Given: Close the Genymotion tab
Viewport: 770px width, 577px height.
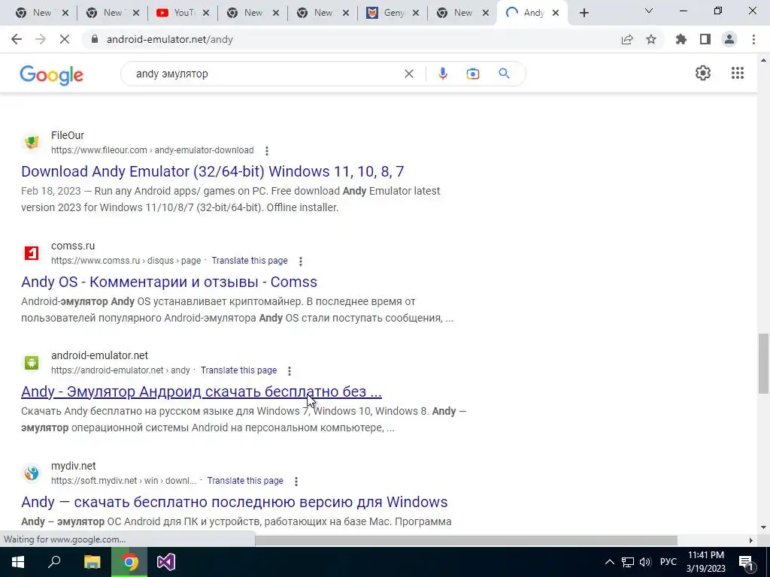Looking at the screenshot, I should tap(416, 14).
